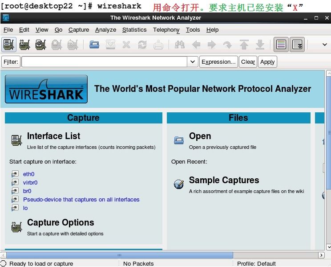Click the horizontal scrollbar right arrow
This screenshot has width=331, height=267.
click(321, 255)
